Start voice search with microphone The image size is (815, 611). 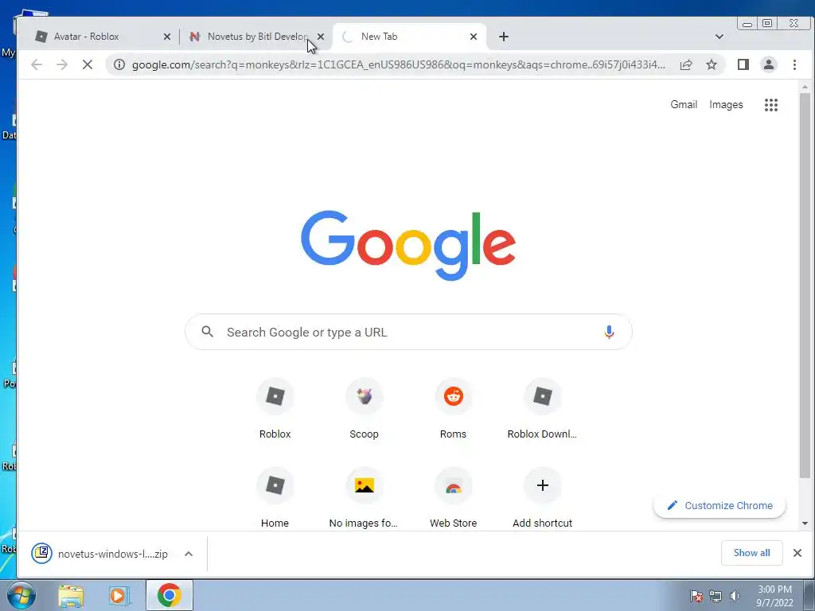(x=609, y=332)
